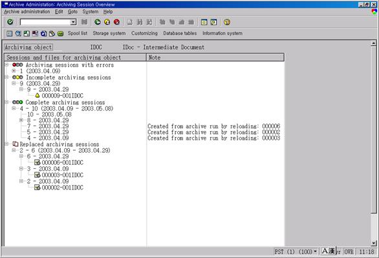
Task: Open the Archive administration menu
Action: point(27,12)
